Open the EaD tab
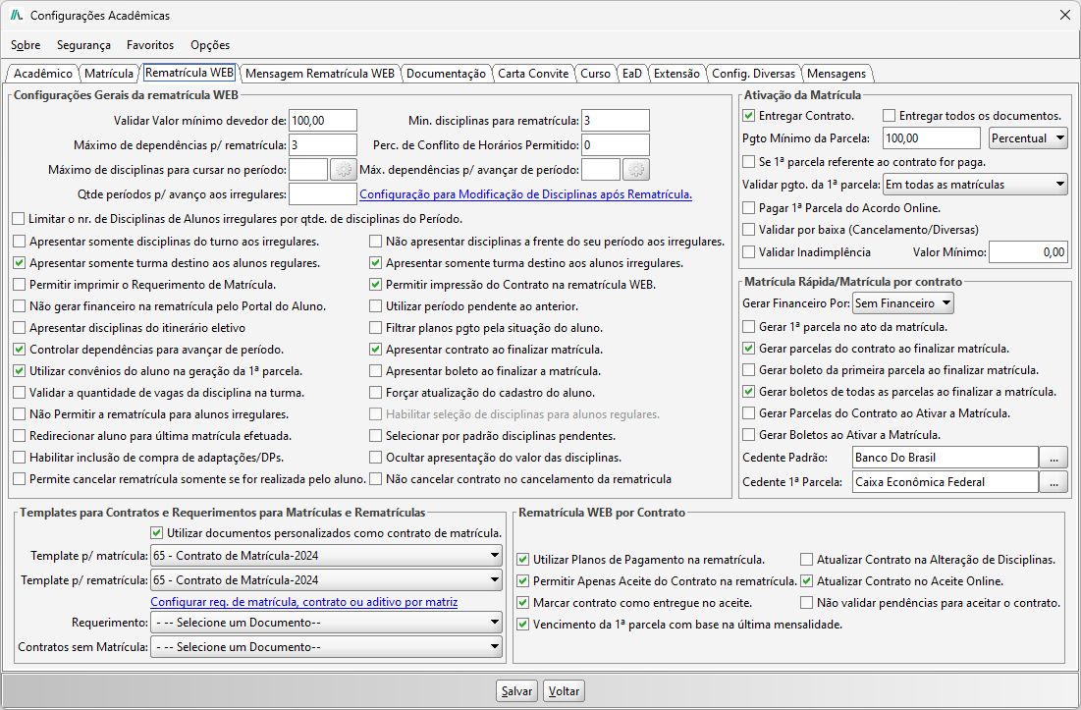 pyautogui.click(x=631, y=74)
